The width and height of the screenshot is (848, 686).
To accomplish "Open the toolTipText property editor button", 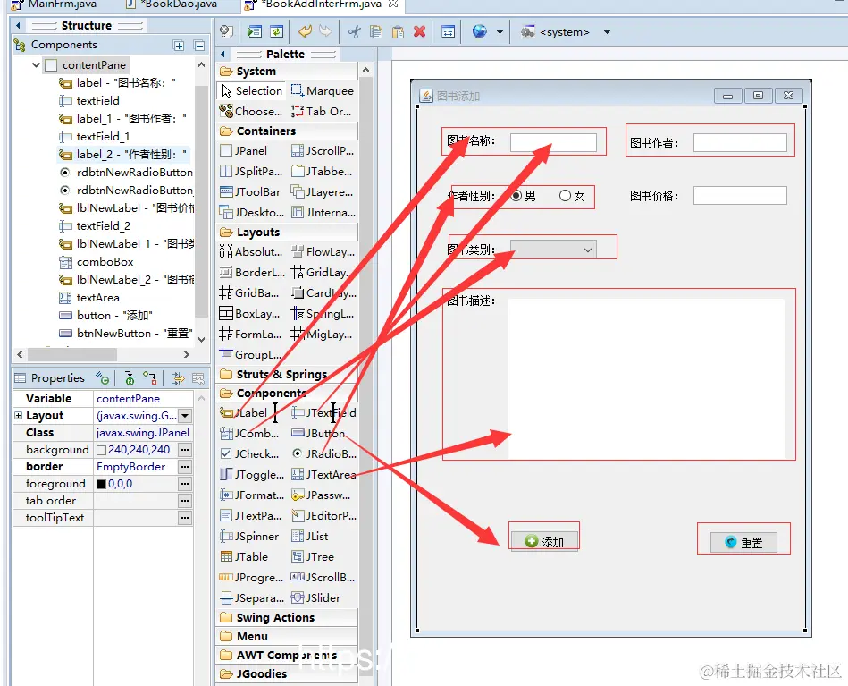I will point(185,518).
